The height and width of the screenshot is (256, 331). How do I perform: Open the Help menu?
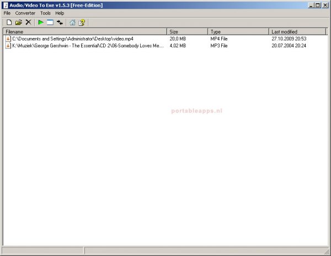(60, 13)
